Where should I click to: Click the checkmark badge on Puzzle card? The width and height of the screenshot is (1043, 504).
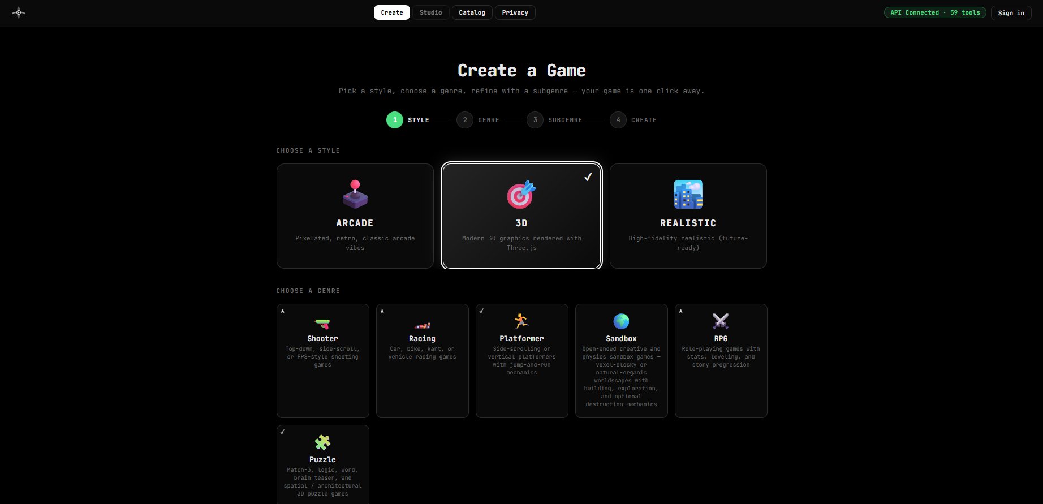click(x=283, y=432)
